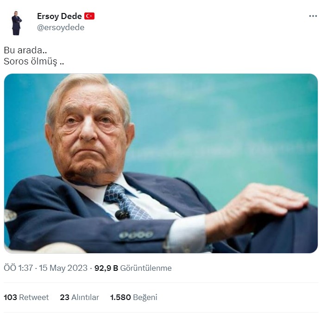Click the author's profile avatar

pos(17,23)
